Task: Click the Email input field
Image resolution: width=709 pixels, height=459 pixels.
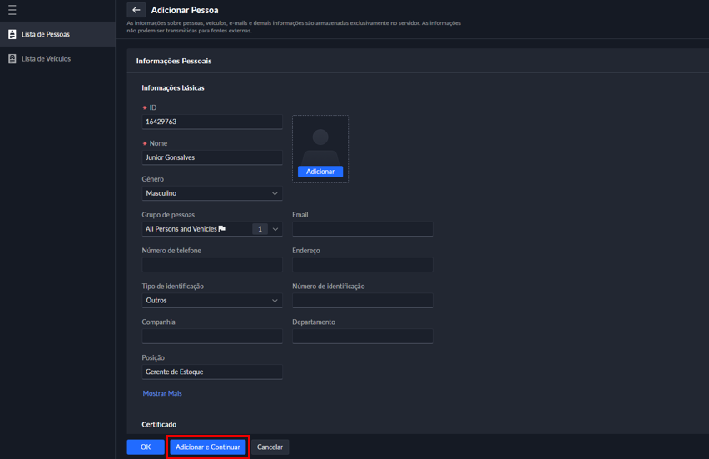Action: (362, 229)
